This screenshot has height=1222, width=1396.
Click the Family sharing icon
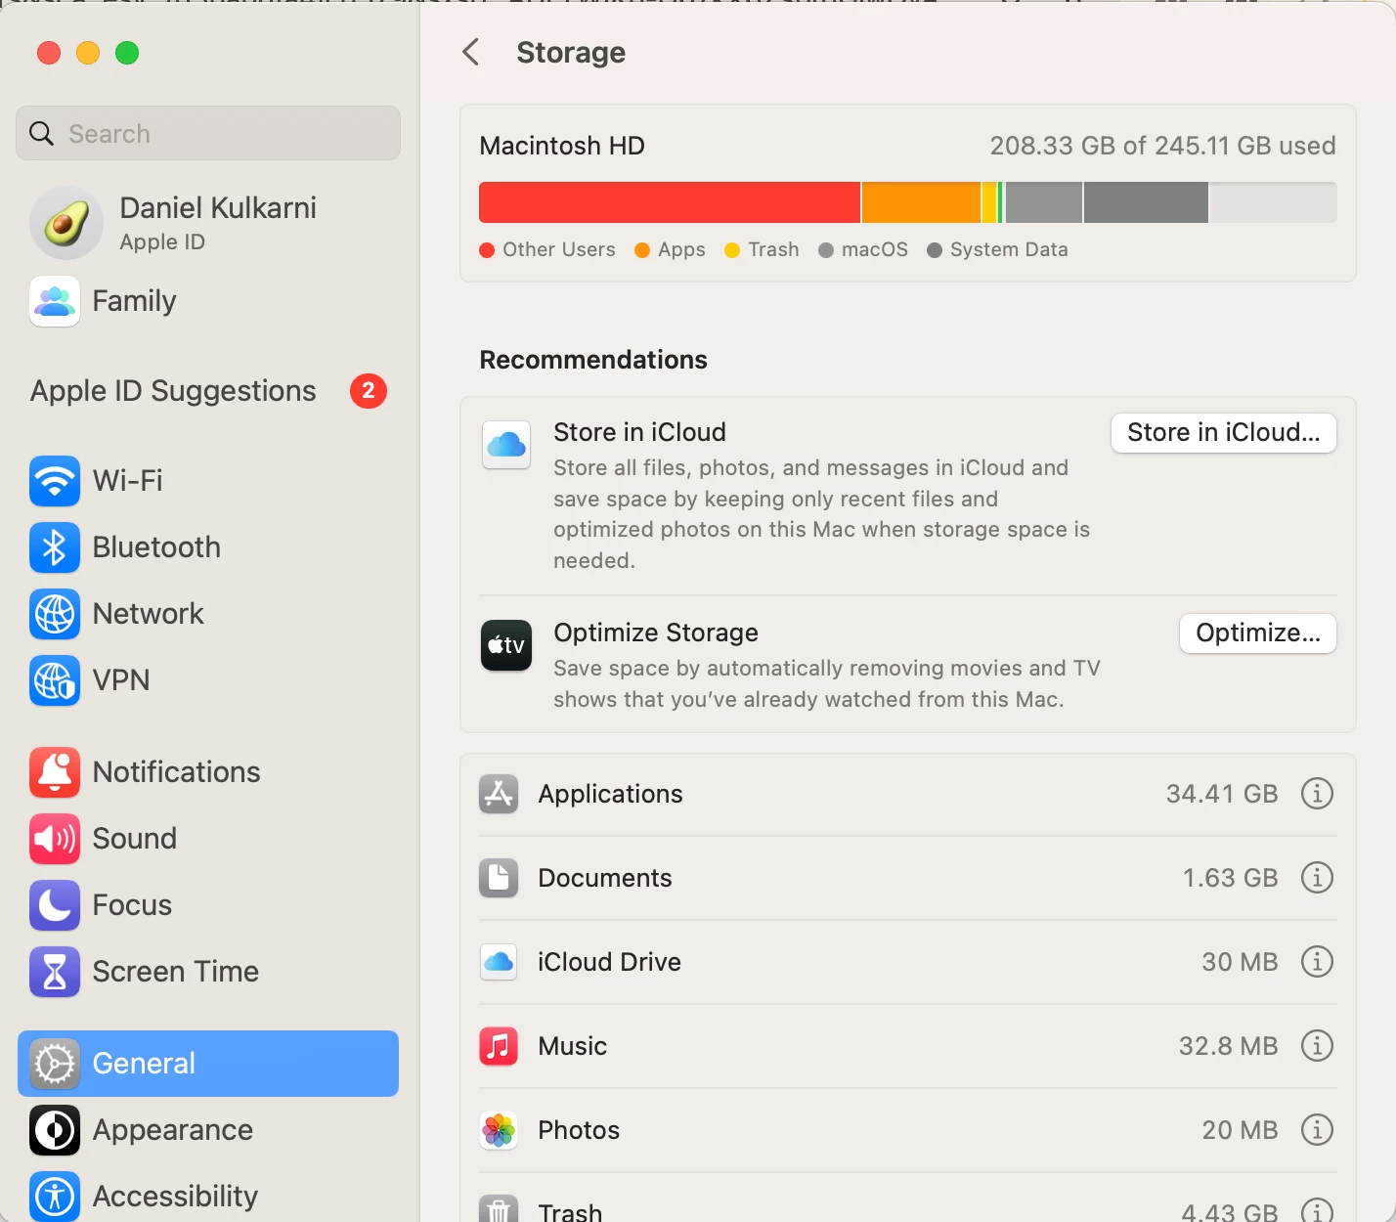[x=55, y=301]
